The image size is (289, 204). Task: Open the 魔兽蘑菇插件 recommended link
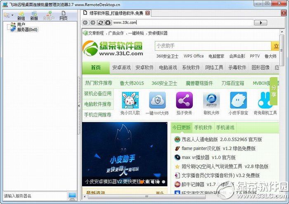199,83
